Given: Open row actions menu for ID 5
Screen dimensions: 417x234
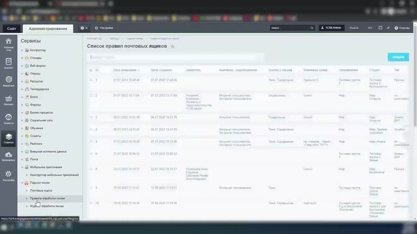Looking at the screenshot, I should (91, 142).
